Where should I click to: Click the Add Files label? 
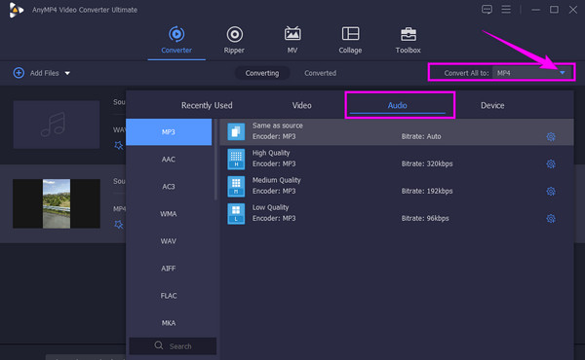tap(45, 73)
